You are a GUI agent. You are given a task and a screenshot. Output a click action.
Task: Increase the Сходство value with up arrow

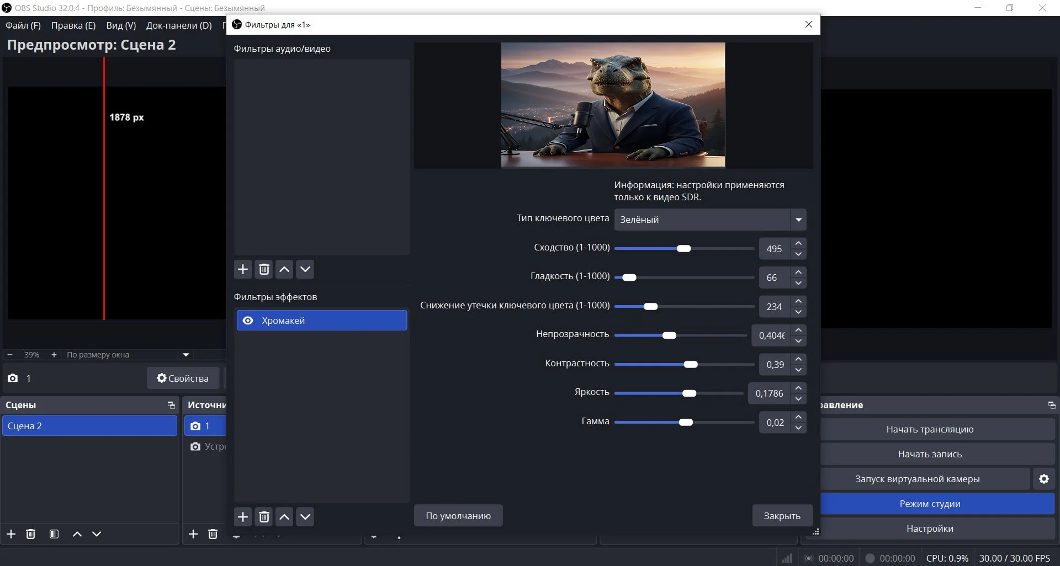(x=798, y=243)
